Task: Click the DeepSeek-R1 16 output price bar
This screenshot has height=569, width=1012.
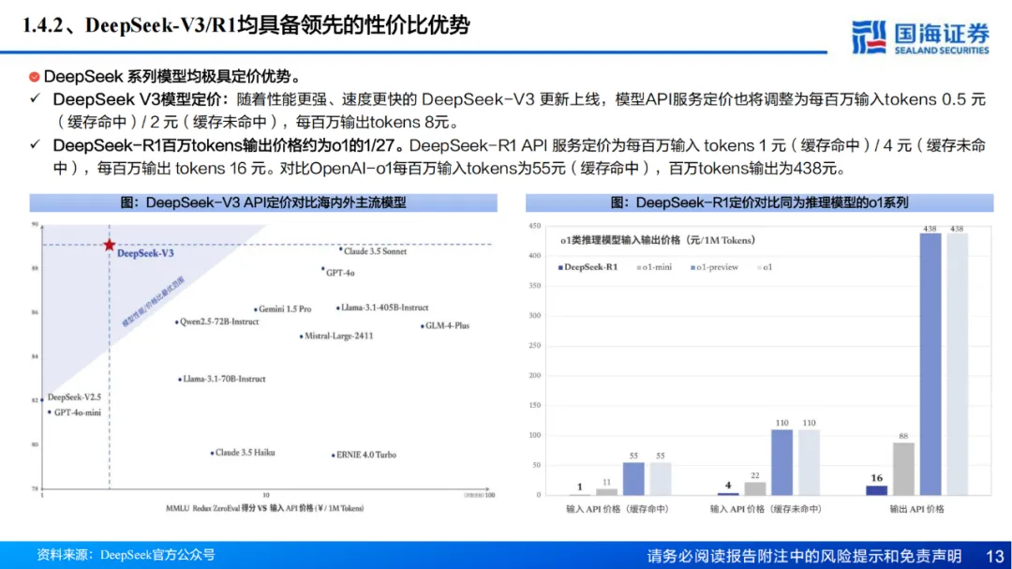Action: pos(876,490)
